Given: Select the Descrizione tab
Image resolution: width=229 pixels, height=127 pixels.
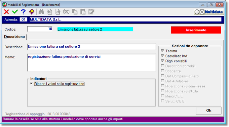Looking at the screenshot, I should tap(14, 37).
